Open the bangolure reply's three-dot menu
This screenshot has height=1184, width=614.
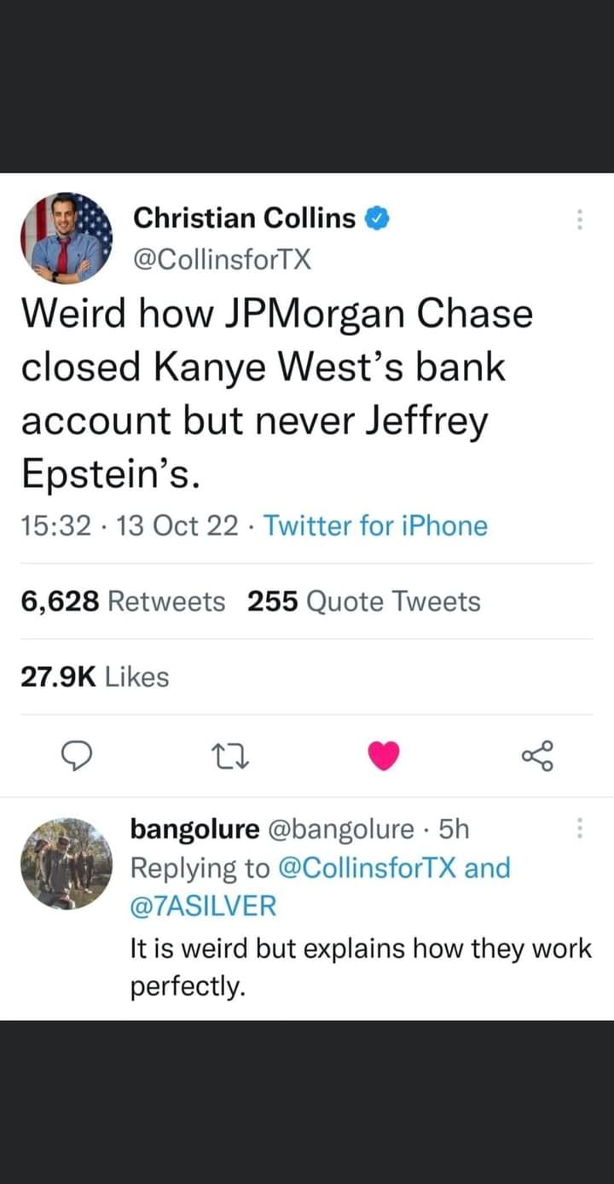[x=580, y=828]
